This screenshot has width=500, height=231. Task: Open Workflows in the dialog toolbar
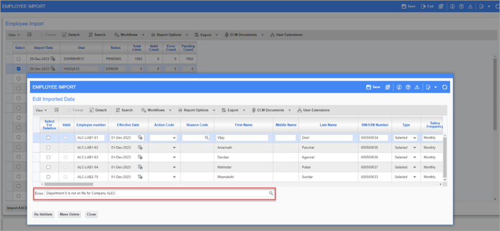(153, 110)
